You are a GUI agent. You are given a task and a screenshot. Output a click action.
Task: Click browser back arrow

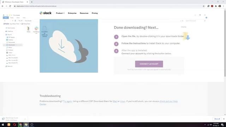[x=2, y=6]
